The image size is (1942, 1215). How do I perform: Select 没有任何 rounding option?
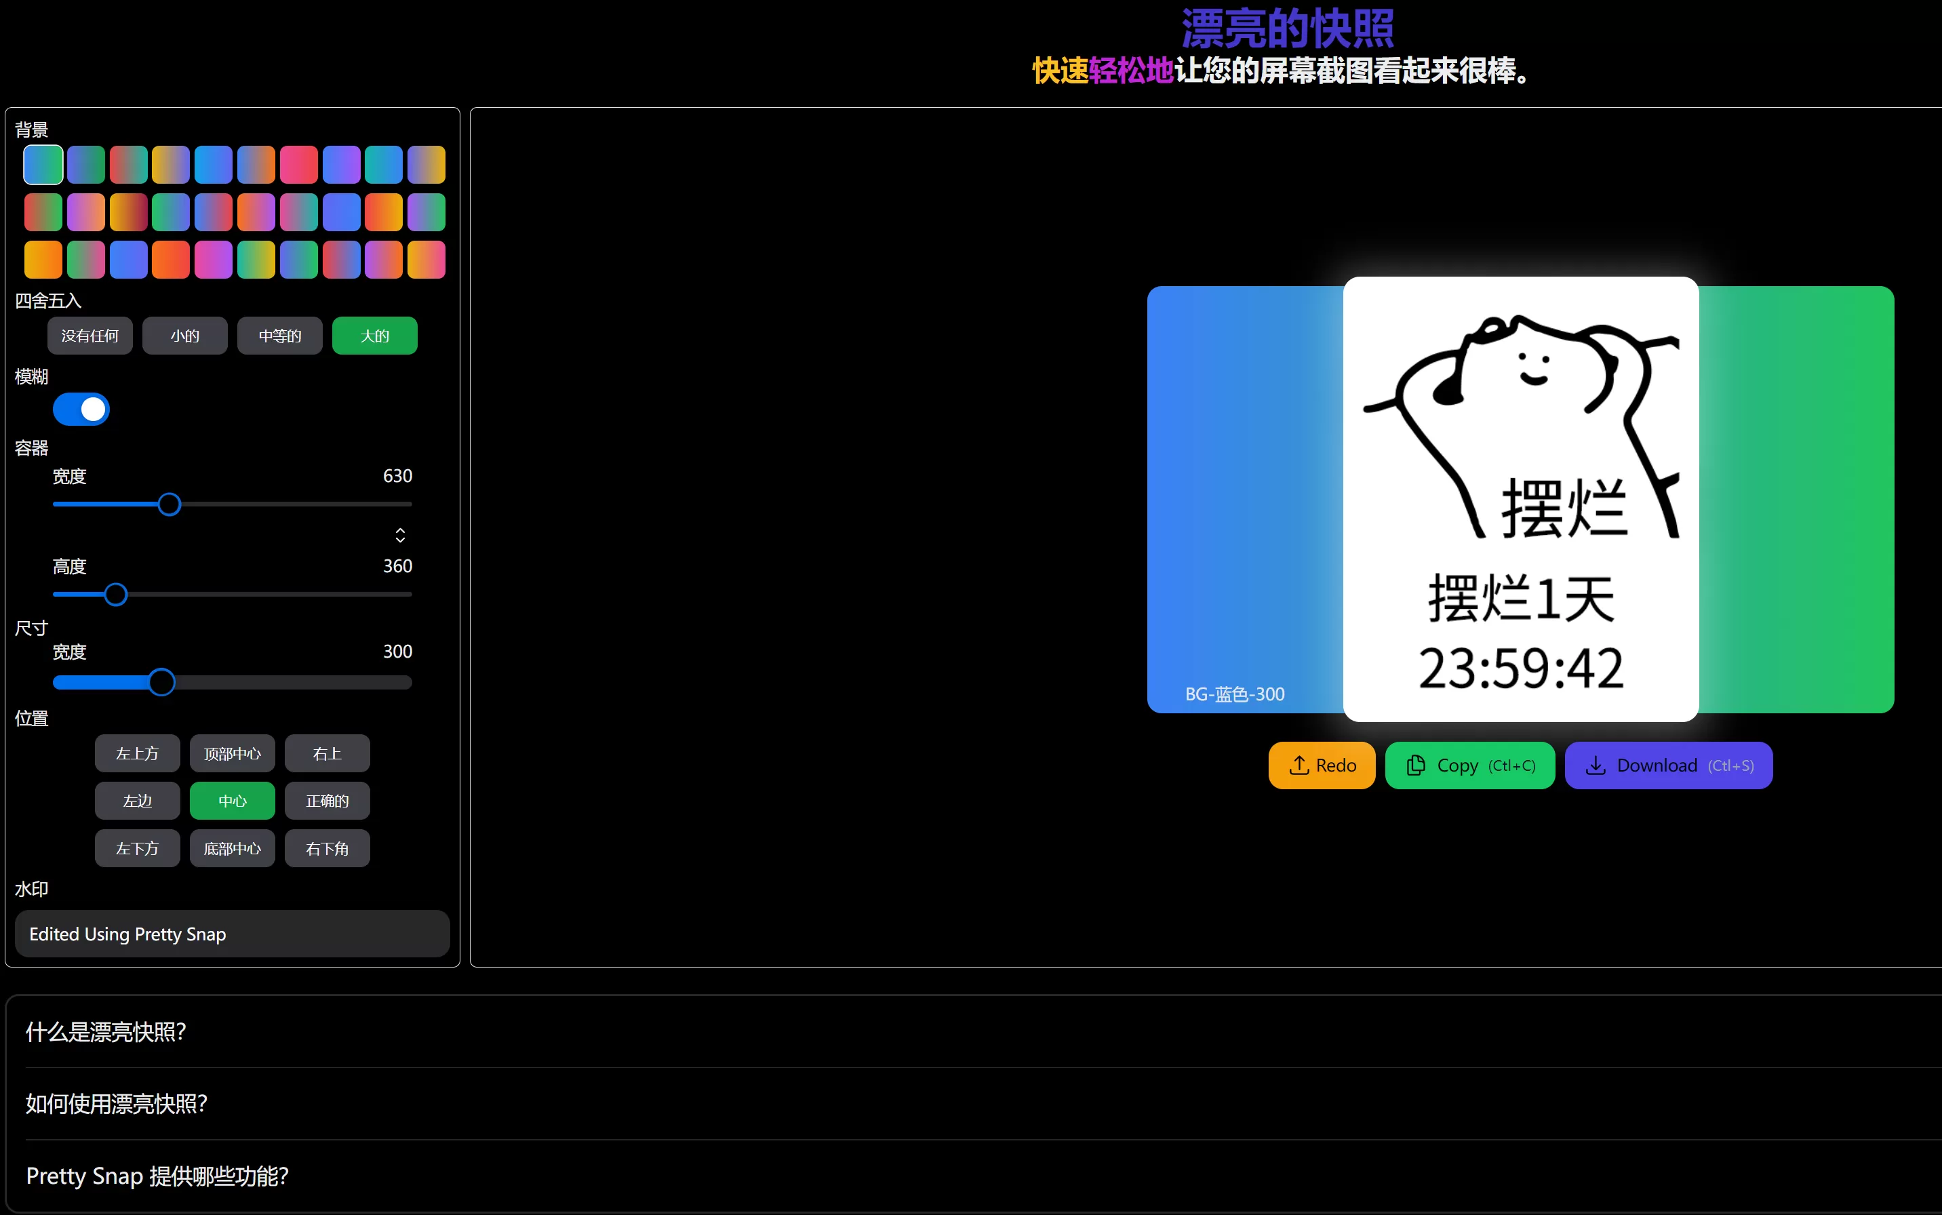pyautogui.click(x=90, y=335)
